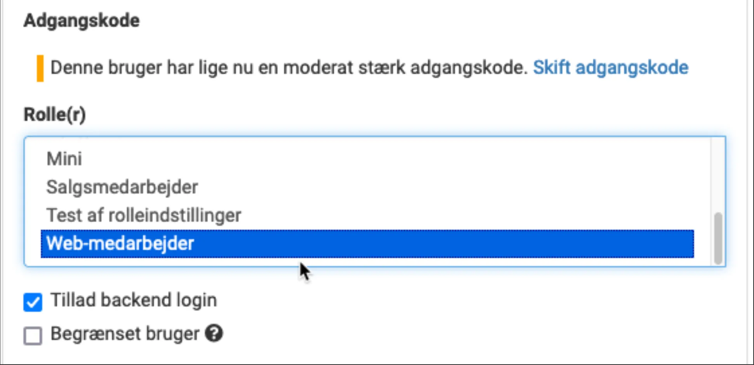Screen dimensions: 754x365
Task: Select the Mini role
Action: coord(64,158)
